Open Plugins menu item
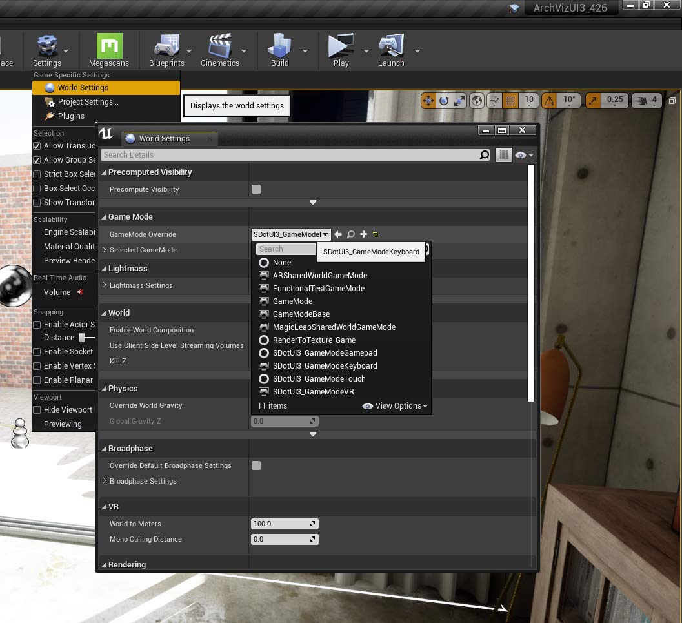The width and height of the screenshot is (682, 623). tap(106, 116)
